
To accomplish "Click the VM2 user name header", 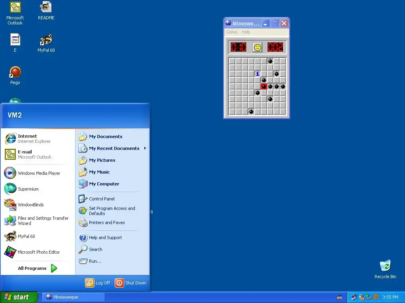I will 15,115.
